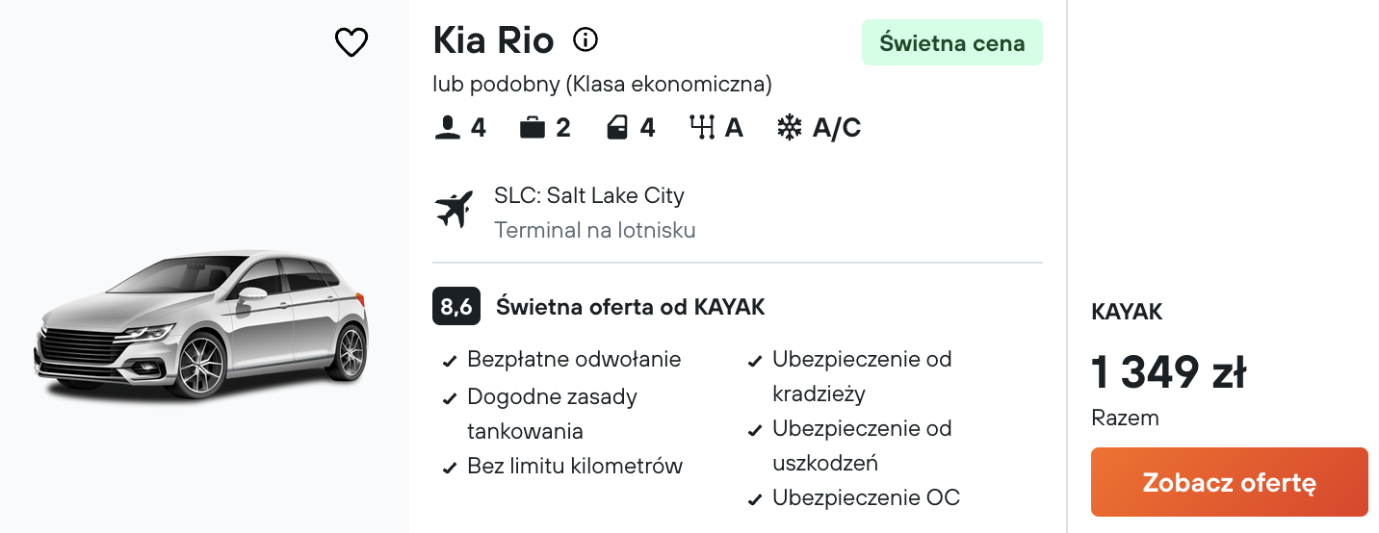Click SLC: Salt Lake City location text
This screenshot has height=533, width=1379.
589,195
